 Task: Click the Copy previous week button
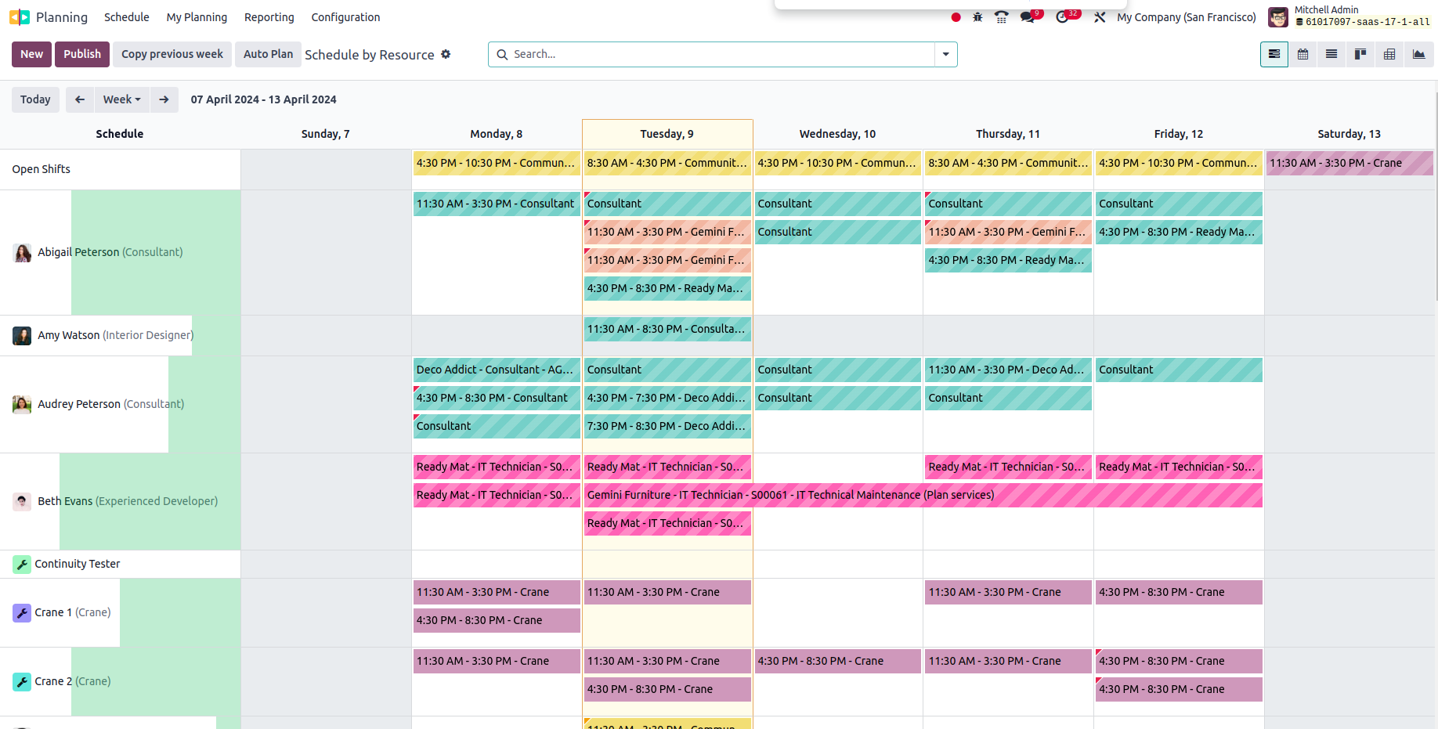click(x=172, y=54)
